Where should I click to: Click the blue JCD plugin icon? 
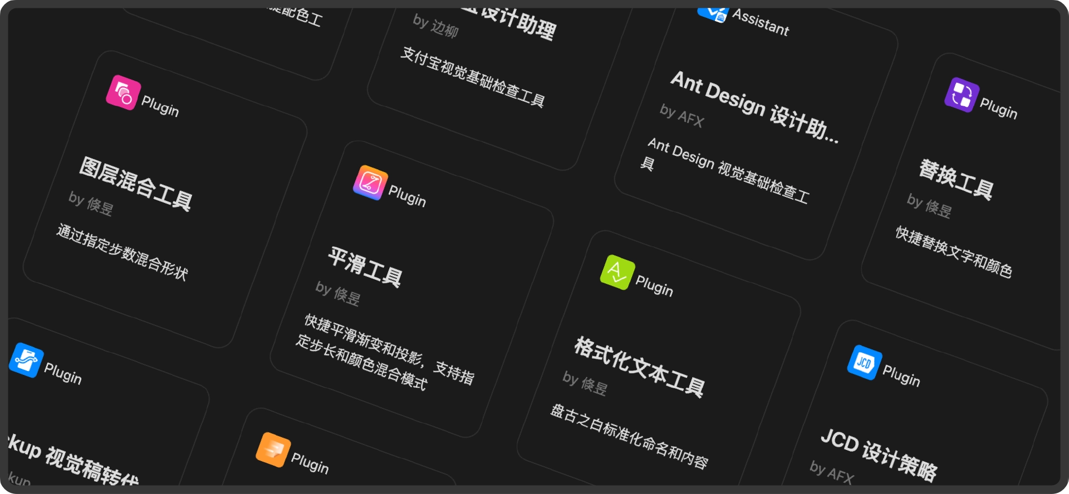click(x=864, y=363)
